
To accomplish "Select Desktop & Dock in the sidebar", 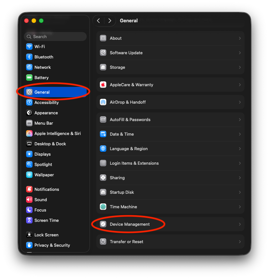I will tap(50, 144).
